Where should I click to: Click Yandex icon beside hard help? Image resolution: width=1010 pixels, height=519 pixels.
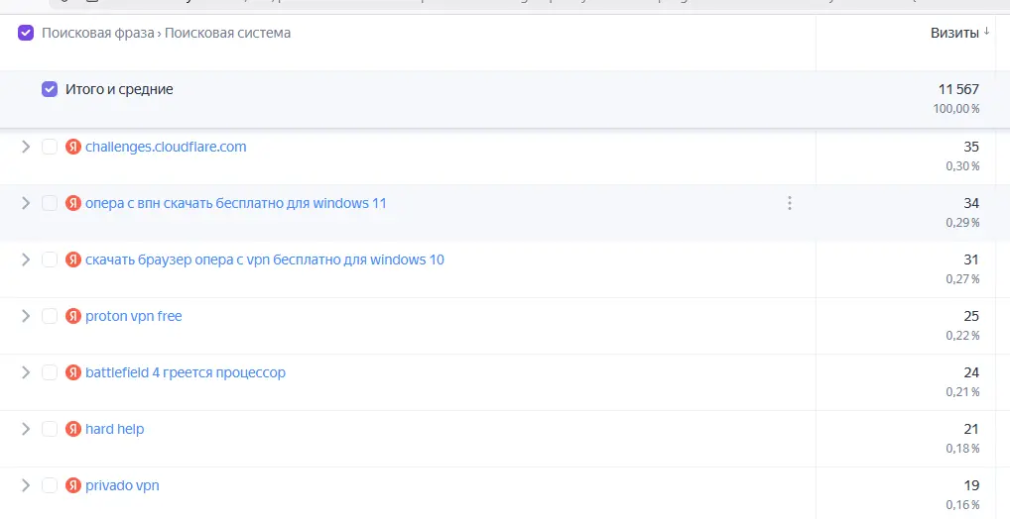pos(73,429)
